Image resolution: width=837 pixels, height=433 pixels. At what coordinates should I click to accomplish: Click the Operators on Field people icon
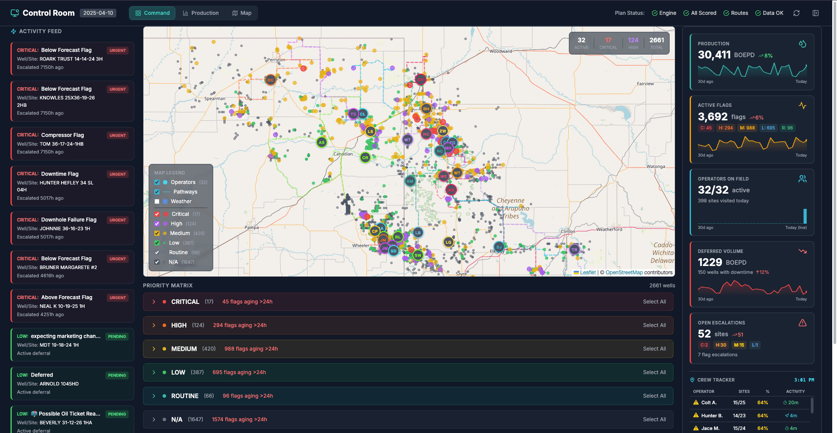[802, 179]
